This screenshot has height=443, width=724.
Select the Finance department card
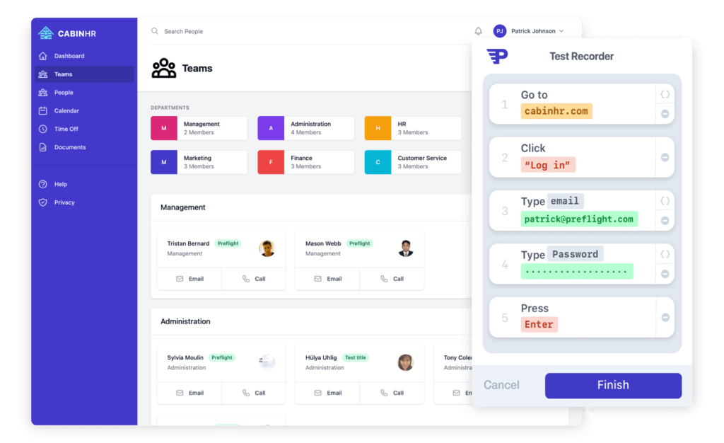(x=305, y=162)
